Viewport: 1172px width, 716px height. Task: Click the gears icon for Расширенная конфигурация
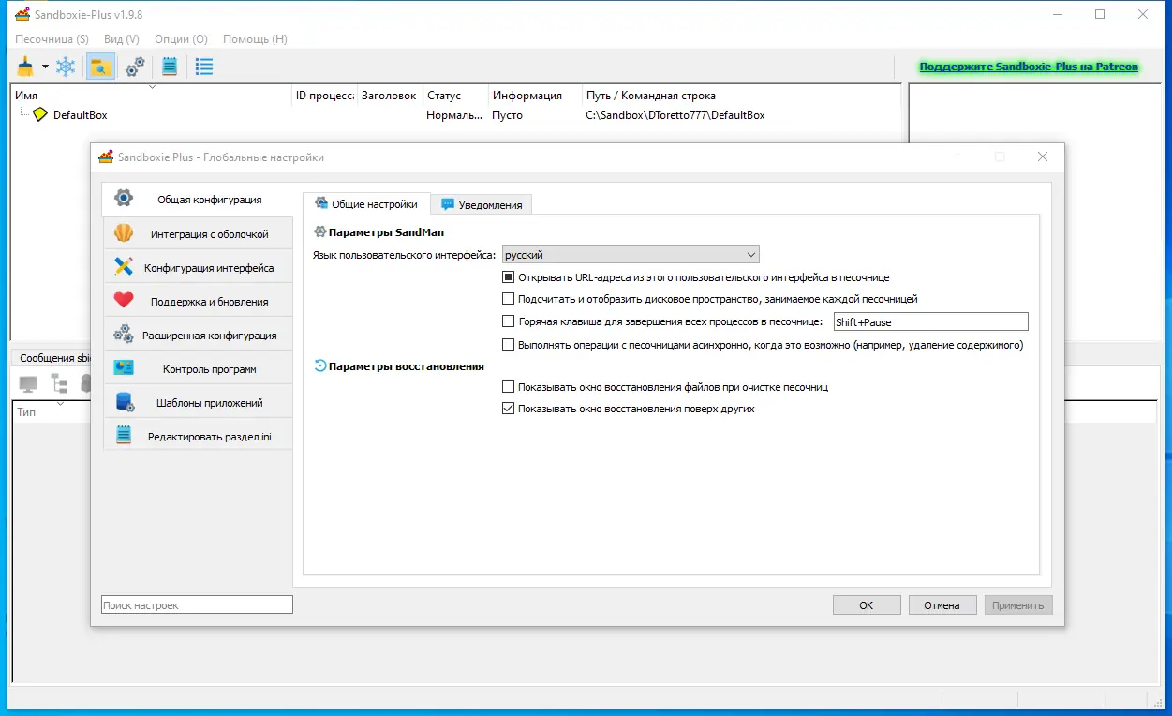(124, 335)
